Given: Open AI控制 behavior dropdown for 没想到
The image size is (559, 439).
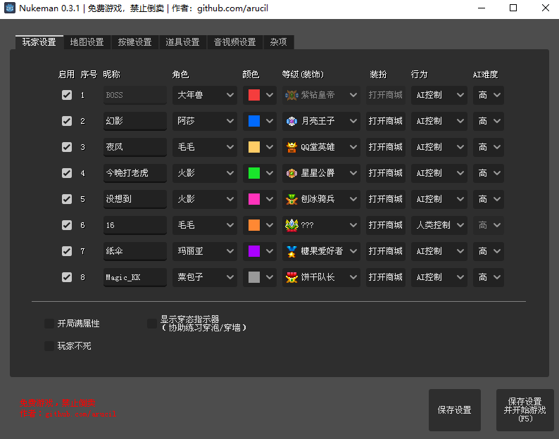Looking at the screenshot, I should point(439,199).
